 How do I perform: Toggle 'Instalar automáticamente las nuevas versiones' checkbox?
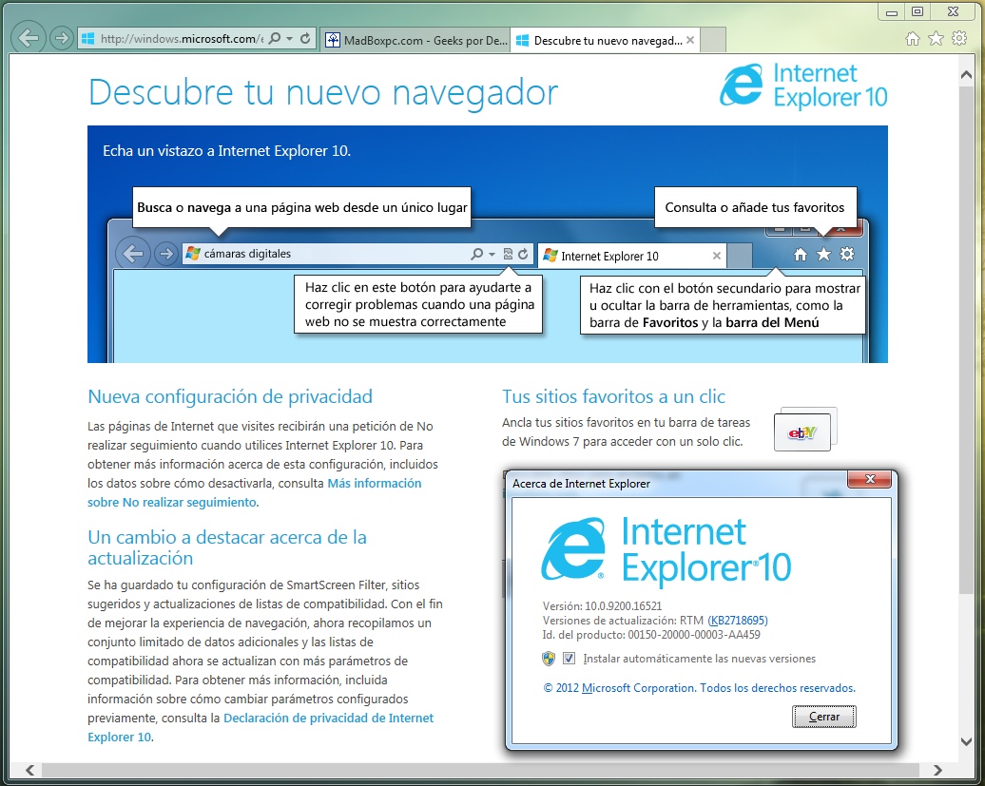coord(569,658)
